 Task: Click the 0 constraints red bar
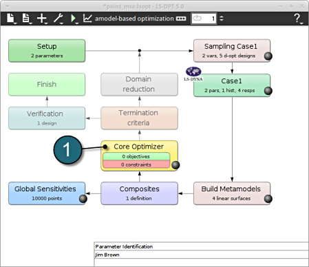pos(136,164)
